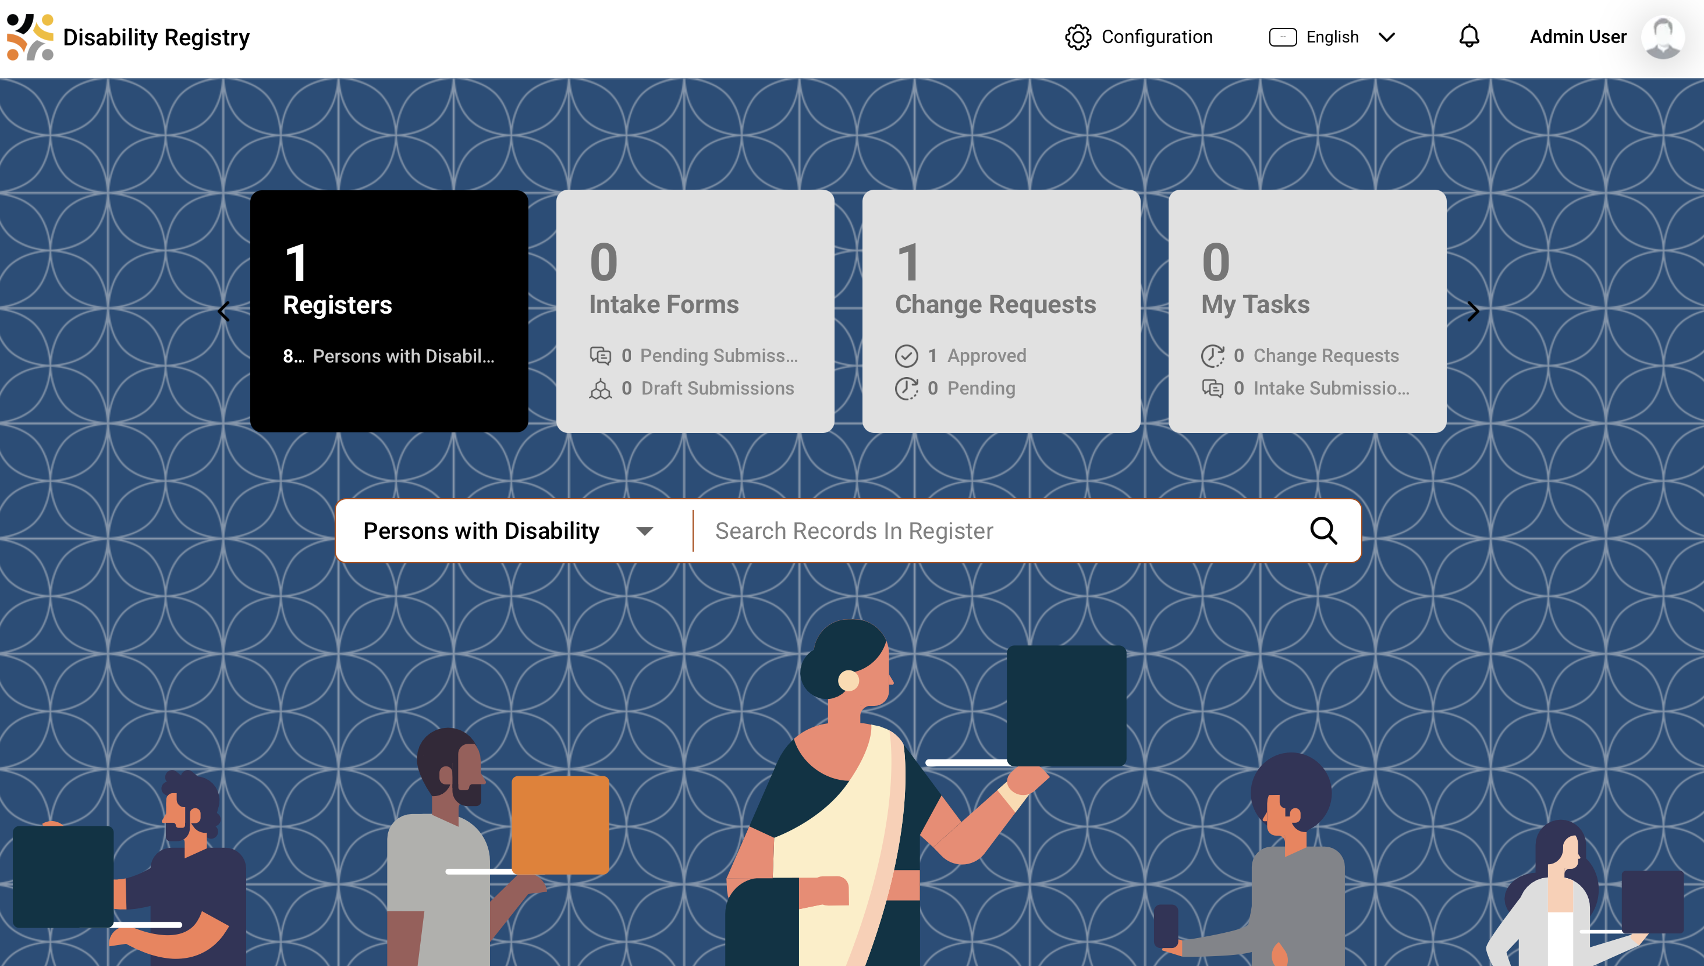1704x966 pixels.
Task: Click the Intake Submissions chat icon in My Tasks
Action: point(1212,389)
